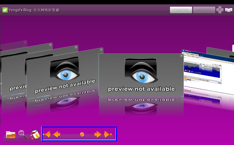Click the "Yongd's Blog" page title text

pyautogui.click(x=20, y=10)
